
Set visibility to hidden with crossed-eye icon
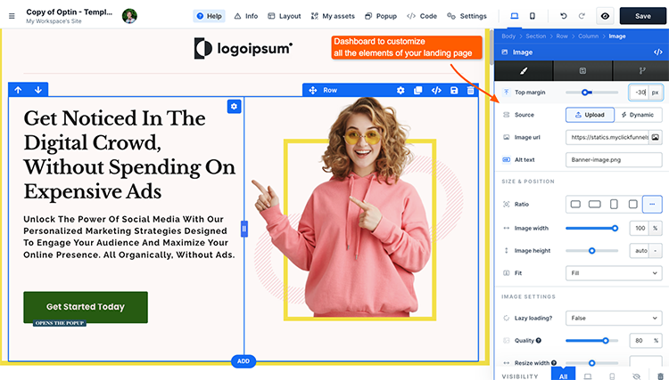pos(636,376)
